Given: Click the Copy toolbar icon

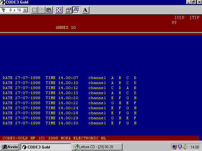Looking at the screenshot, I should pos(42,10).
